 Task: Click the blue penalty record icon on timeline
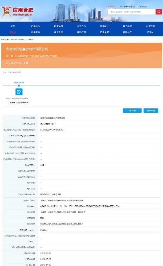19,92
